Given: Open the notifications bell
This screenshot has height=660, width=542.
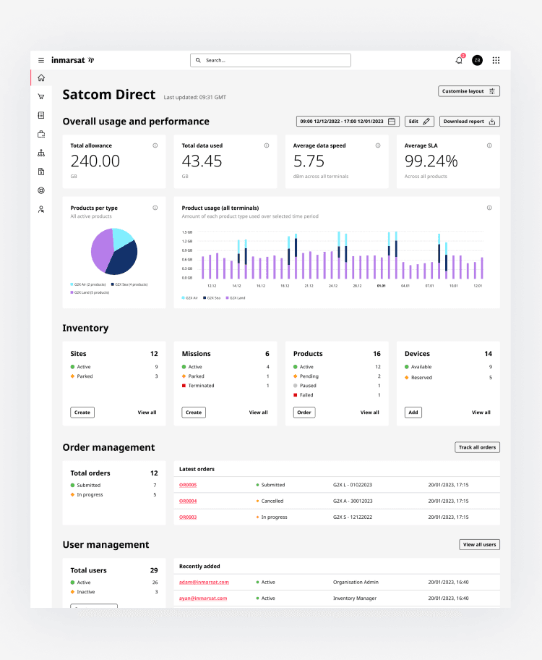Looking at the screenshot, I should (x=459, y=60).
